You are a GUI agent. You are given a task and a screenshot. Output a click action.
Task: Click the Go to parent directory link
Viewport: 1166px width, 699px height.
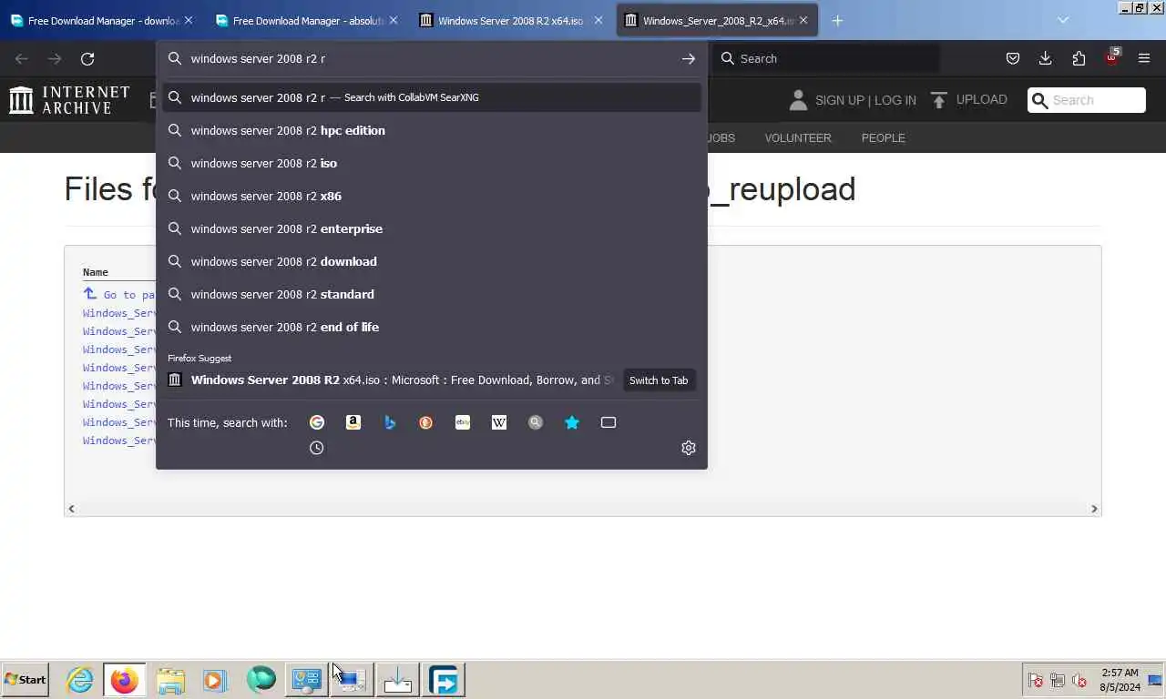119,294
